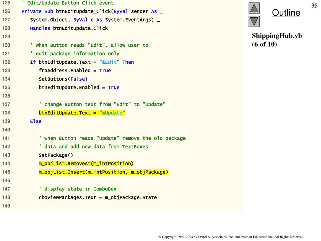Click the "cboViewPackages.Text = m_objPackage.State" line
Screen dimensions: 321x241
tap(98, 197)
